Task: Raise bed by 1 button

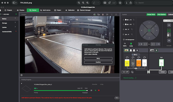Action: click(145, 44)
